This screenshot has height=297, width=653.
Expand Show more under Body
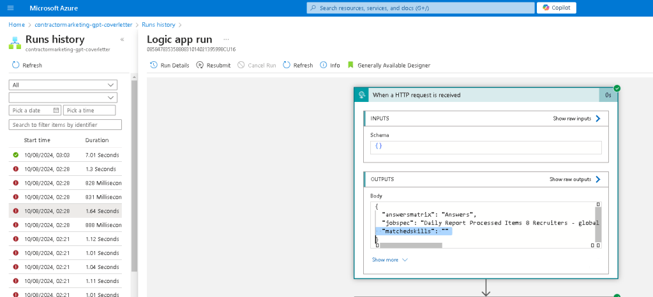(x=390, y=259)
